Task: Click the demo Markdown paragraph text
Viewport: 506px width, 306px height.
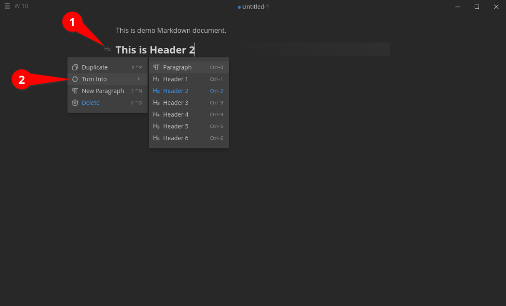Action: pos(171,30)
